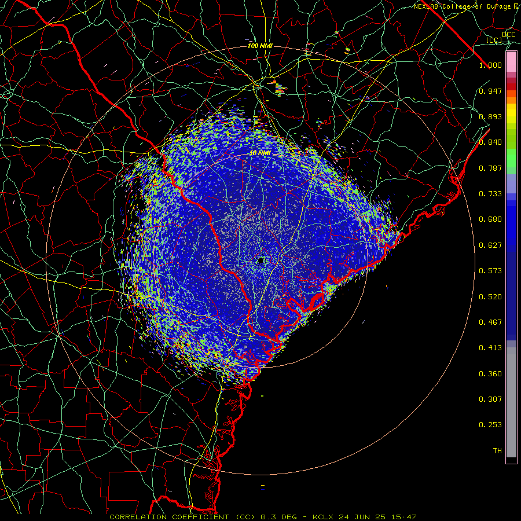Click the 0.360 scale value
The image size is (521, 521).
pyautogui.click(x=490, y=374)
